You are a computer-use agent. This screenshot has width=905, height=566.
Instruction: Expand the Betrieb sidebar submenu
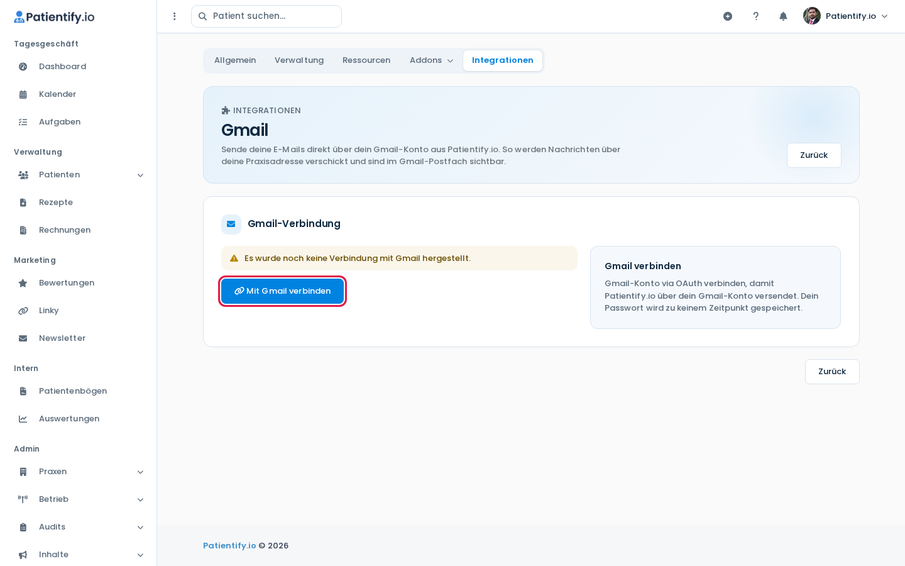[x=141, y=499]
